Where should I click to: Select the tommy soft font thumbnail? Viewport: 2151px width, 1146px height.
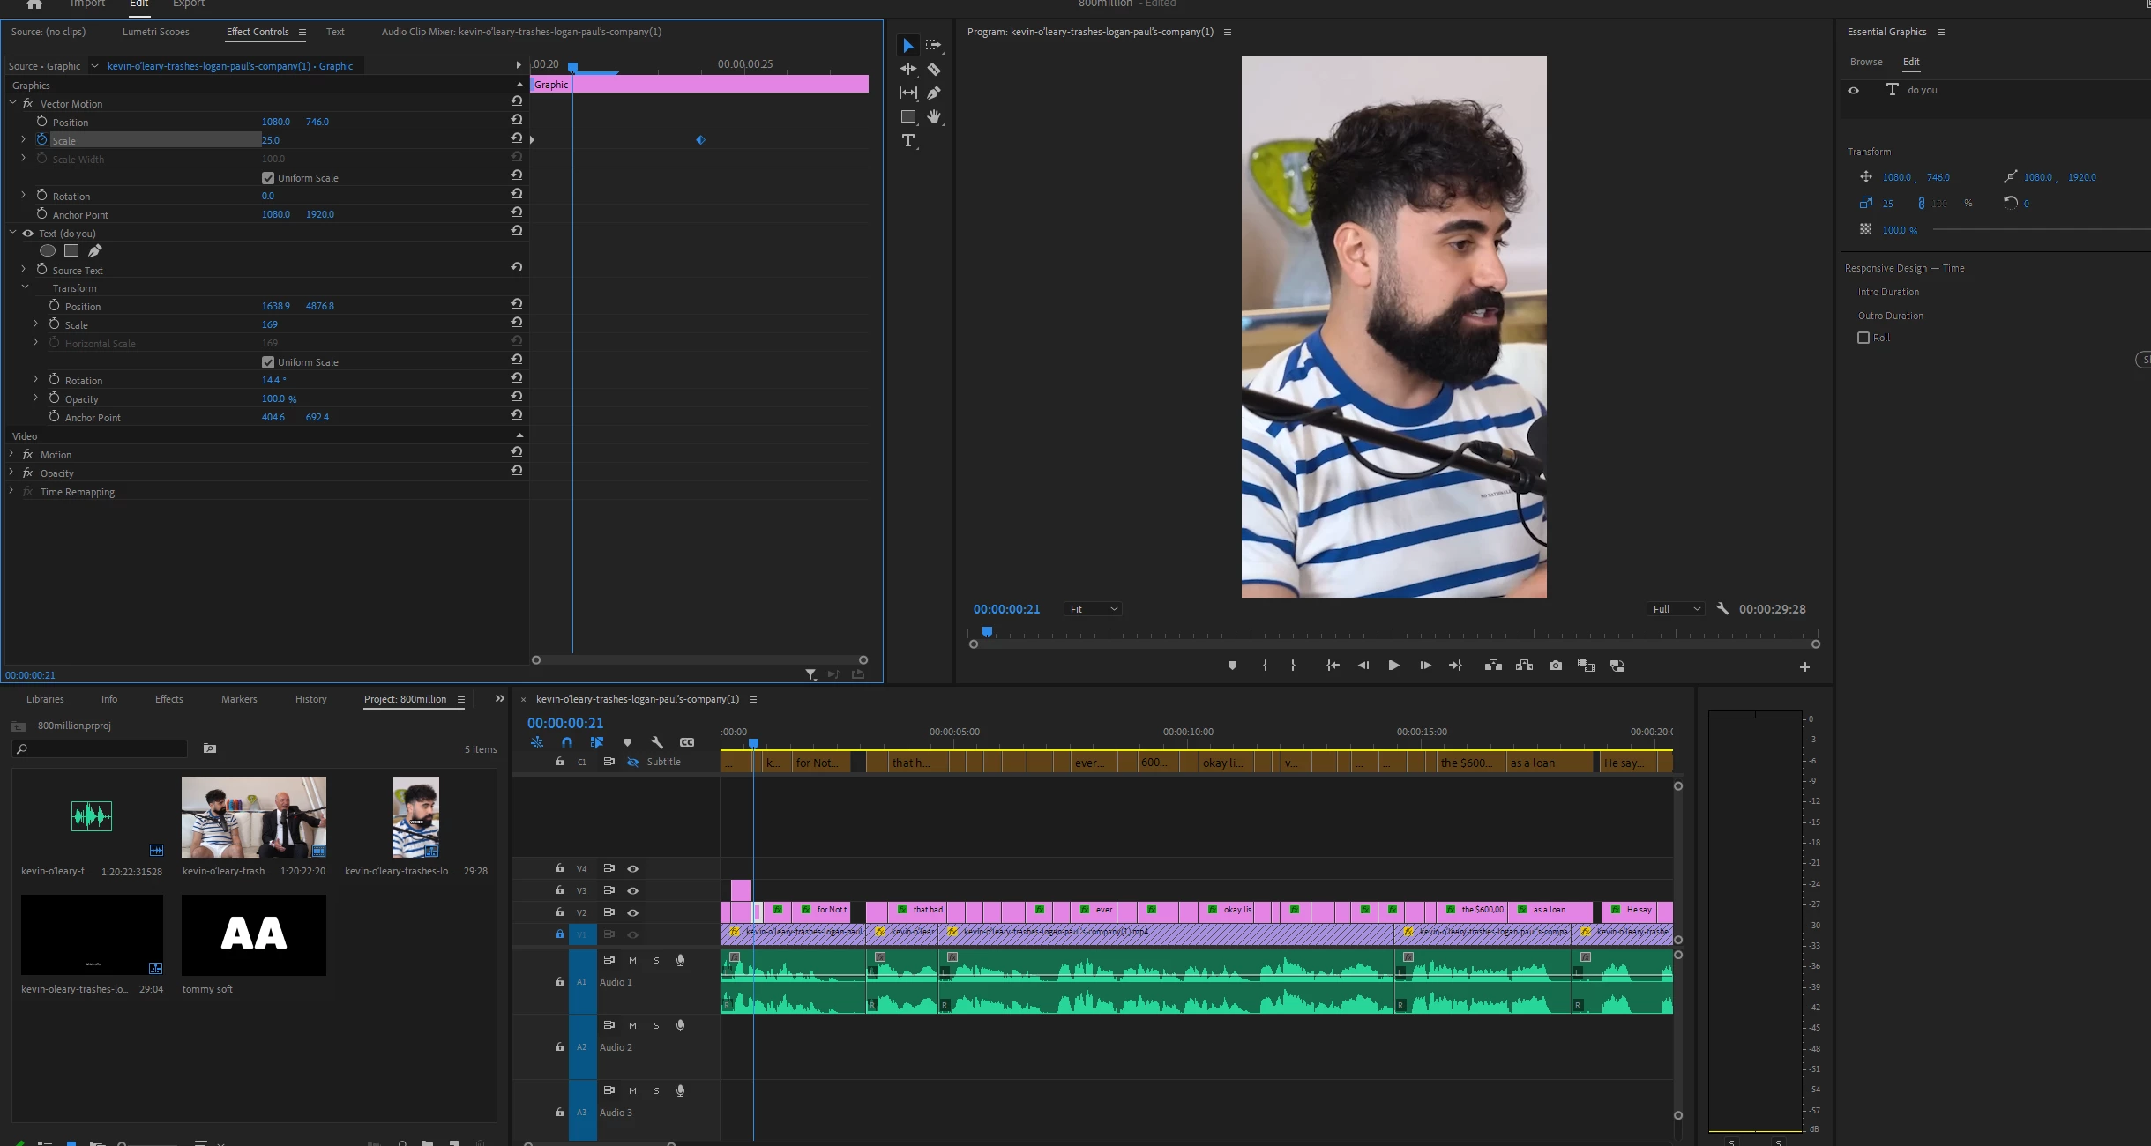tap(254, 934)
